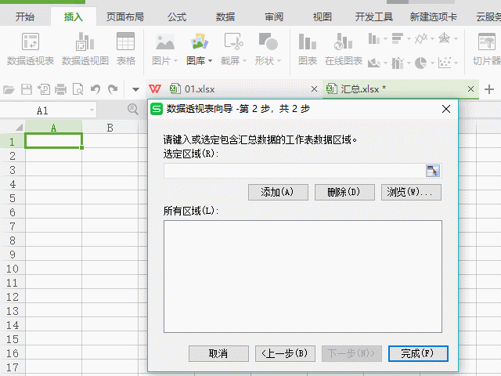
Task: Open the image gallery (图库) icon
Action: point(199,42)
